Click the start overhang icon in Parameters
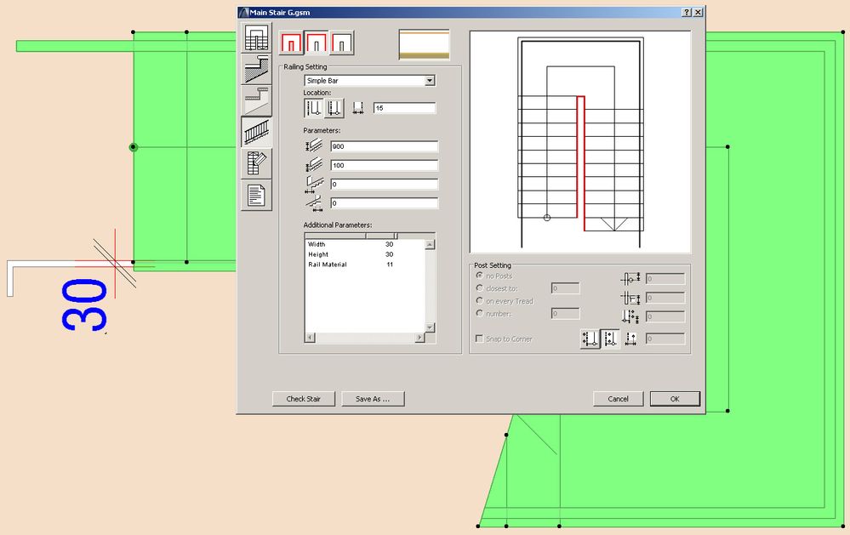The image size is (850, 535). pyautogui.click(x=315, y=185)
